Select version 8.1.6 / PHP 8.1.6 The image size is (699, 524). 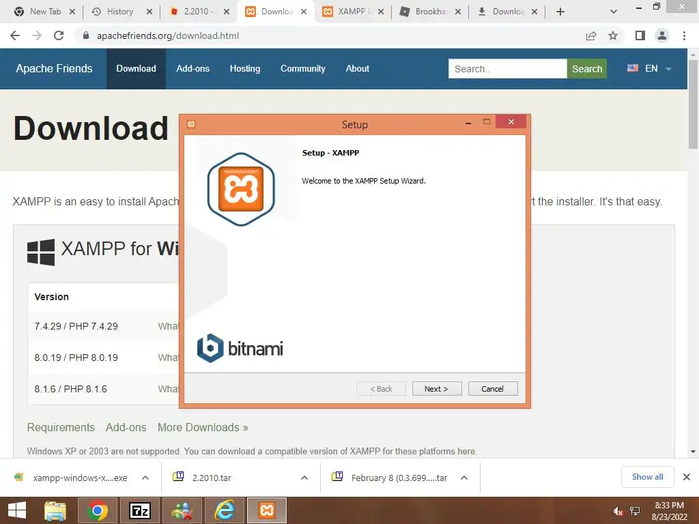pyautogui.click(x=71, y=389)
